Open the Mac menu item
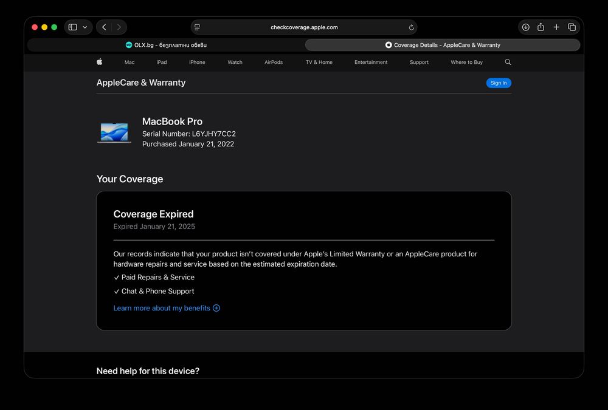This screenshot has width=608, height=410. click(x=130, y=62)
